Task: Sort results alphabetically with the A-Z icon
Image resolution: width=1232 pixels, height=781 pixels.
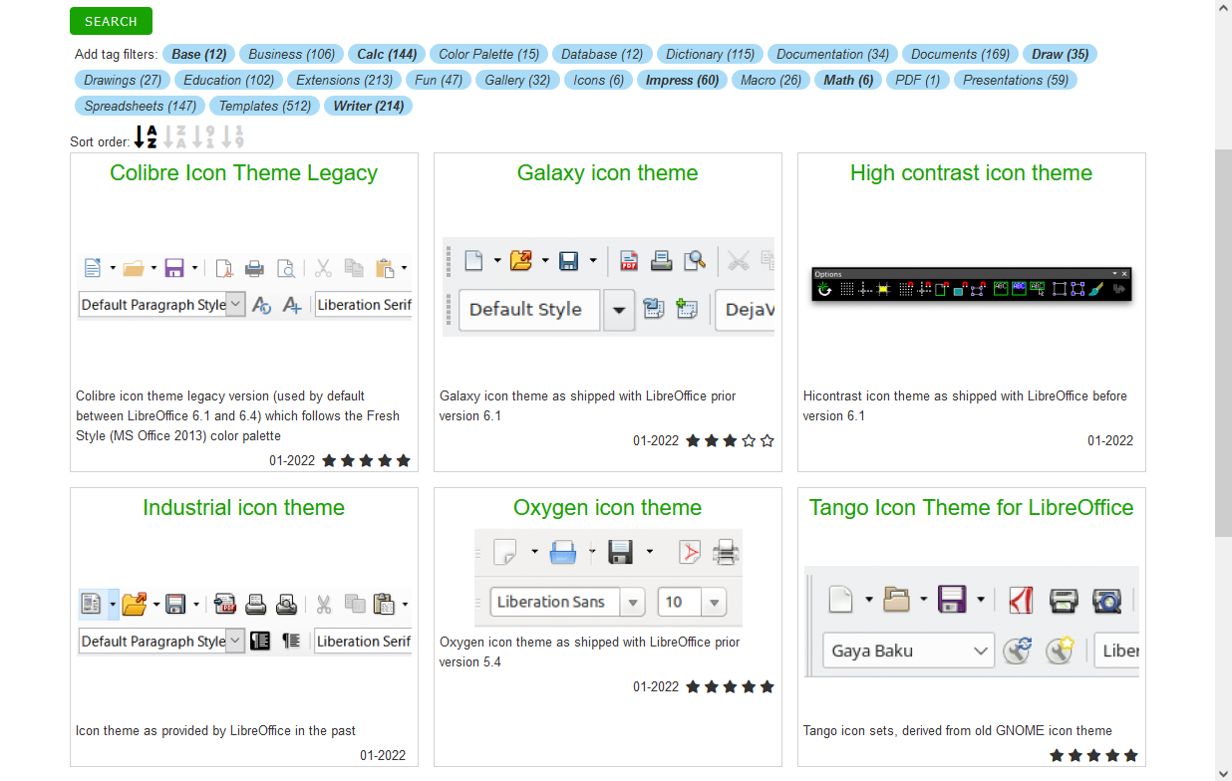Action: coord(145,136)
